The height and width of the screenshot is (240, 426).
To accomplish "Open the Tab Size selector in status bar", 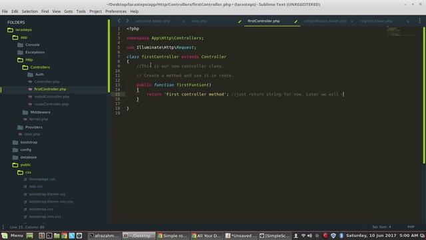I will tap(381, 227).
